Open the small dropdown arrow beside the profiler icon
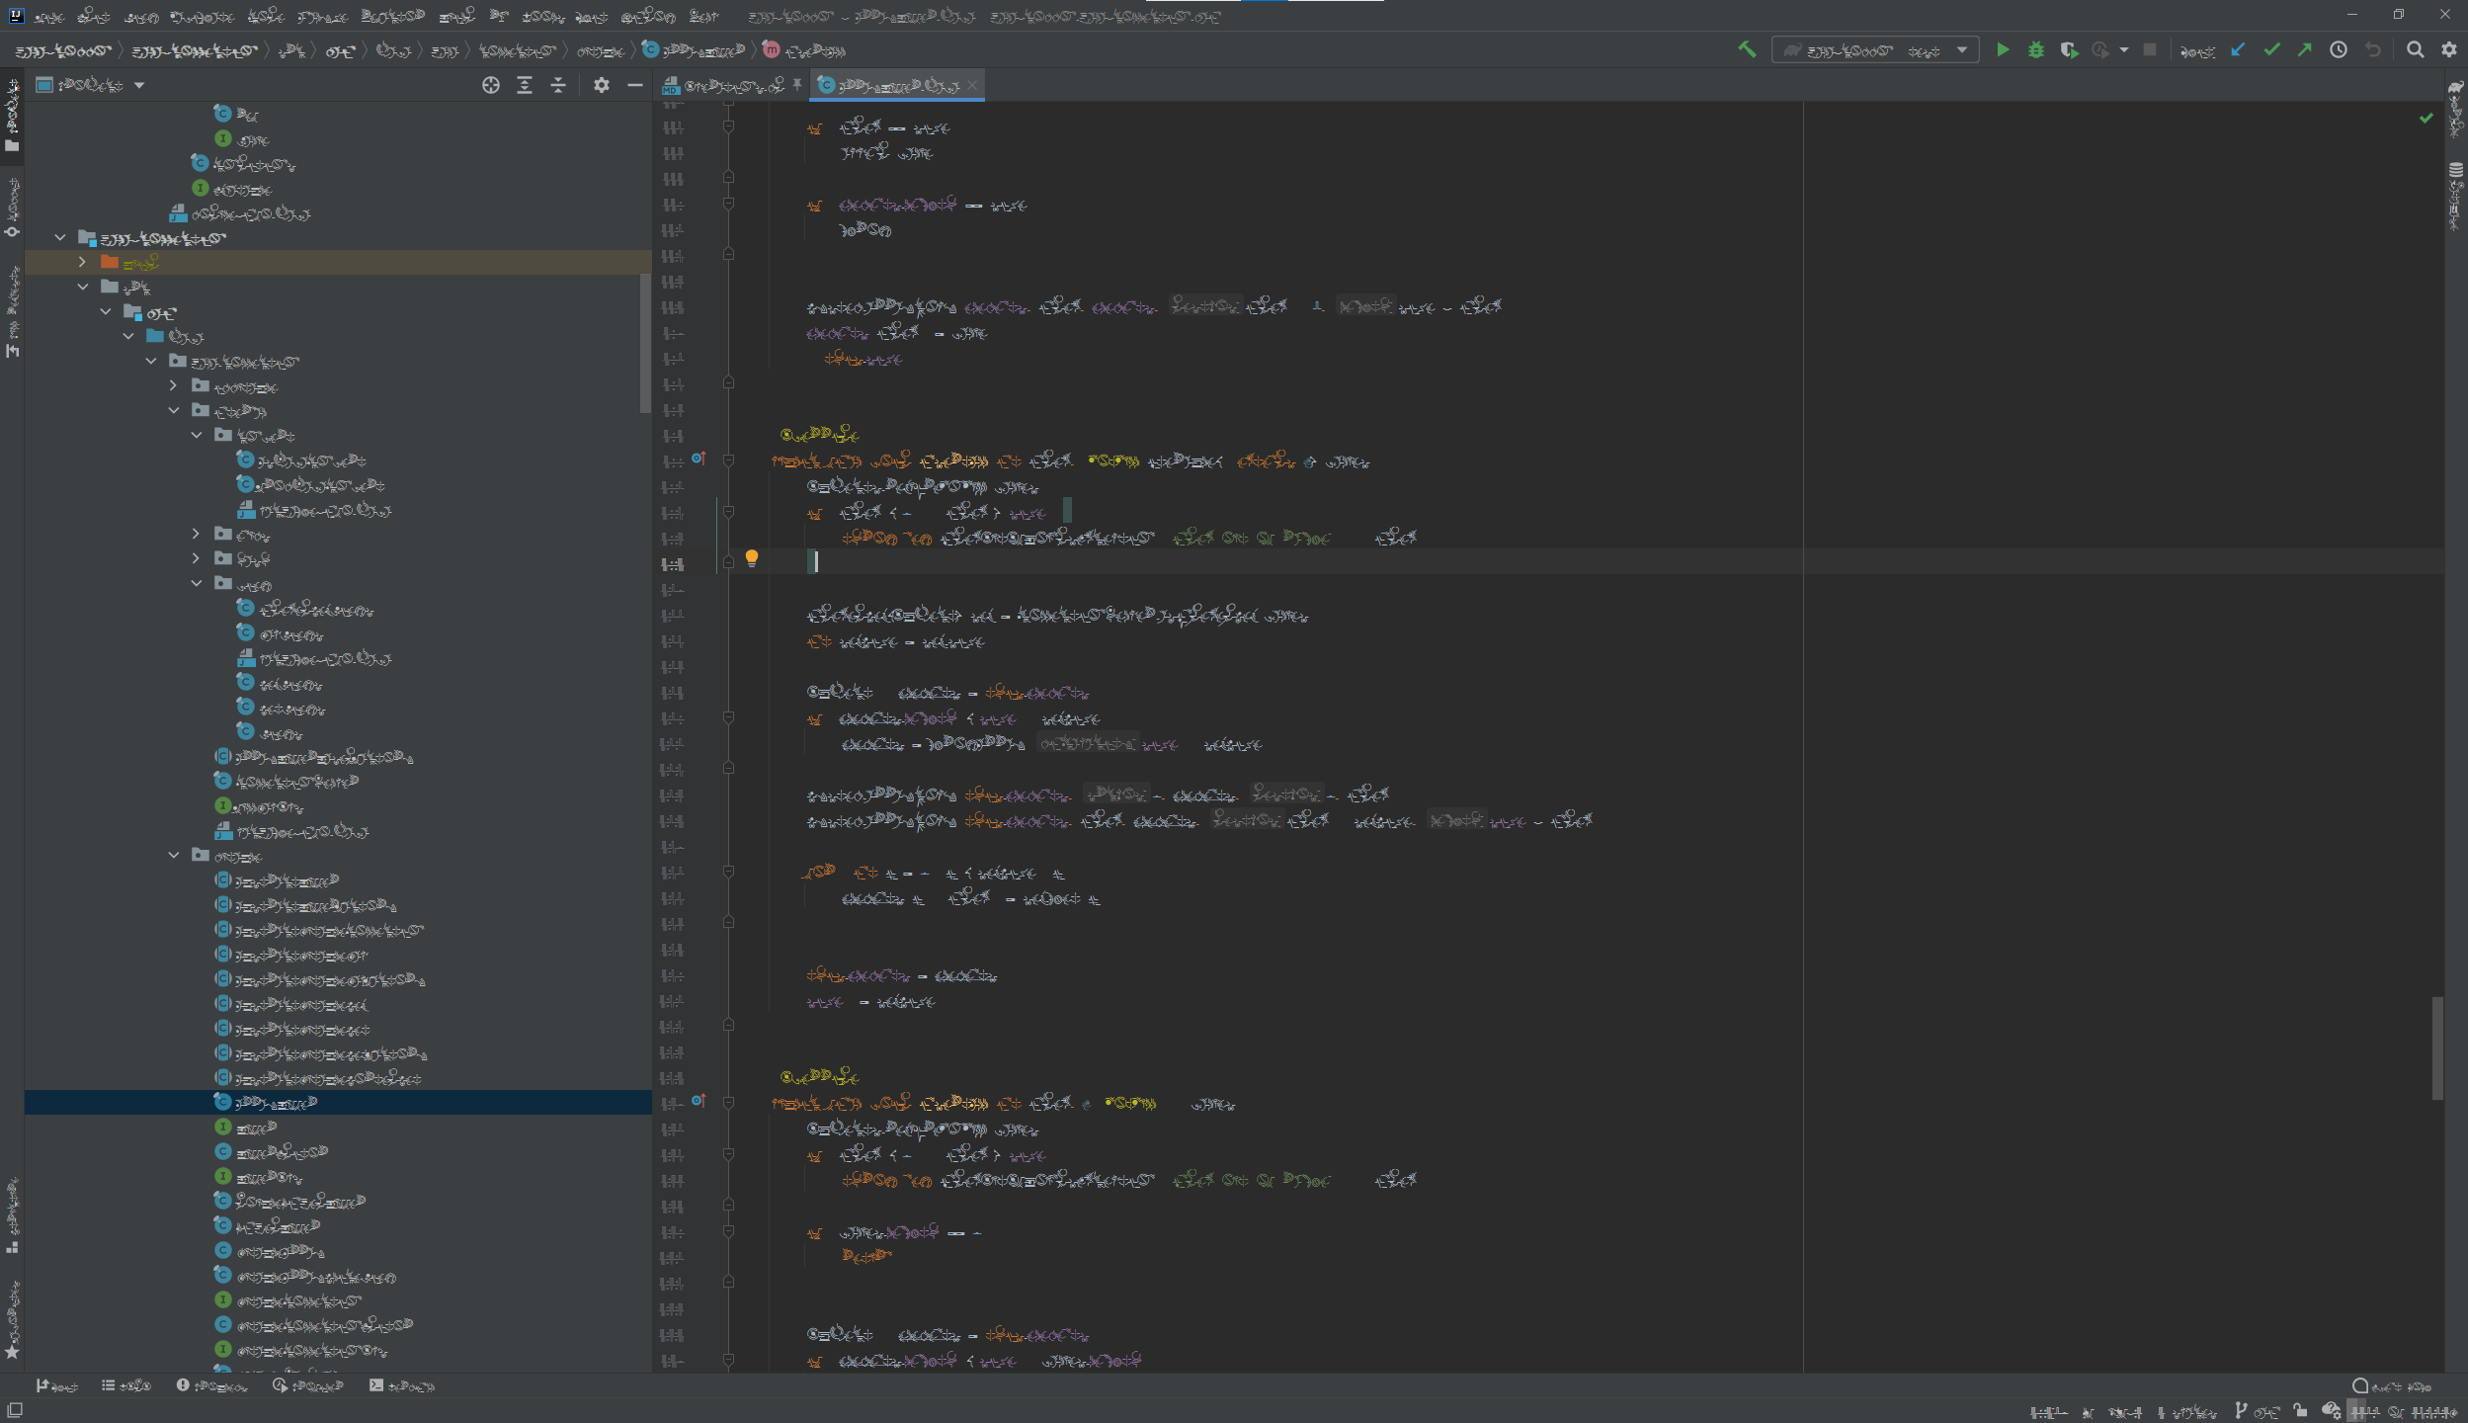The image size is (2468, 1423). click(x=2124, y=49)
